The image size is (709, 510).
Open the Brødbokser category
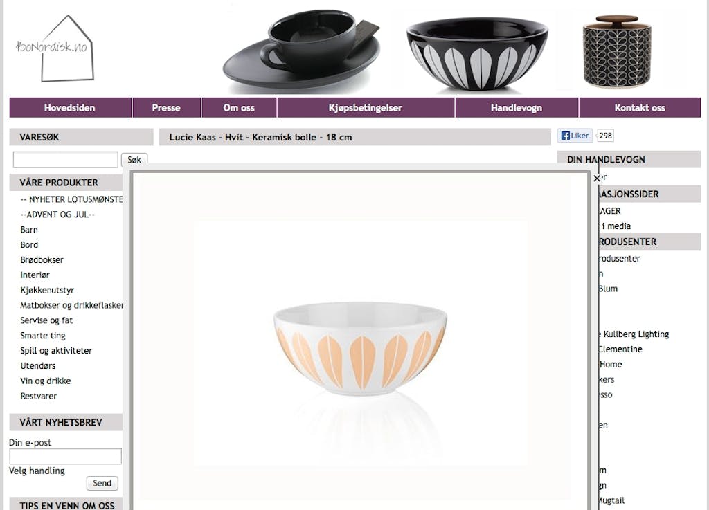click(x=42, y=259)
